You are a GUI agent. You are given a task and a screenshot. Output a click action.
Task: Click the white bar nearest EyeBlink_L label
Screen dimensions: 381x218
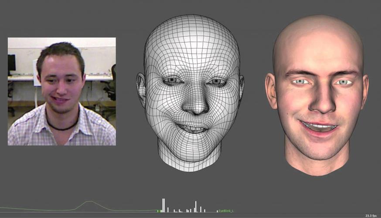coord(217,211)
